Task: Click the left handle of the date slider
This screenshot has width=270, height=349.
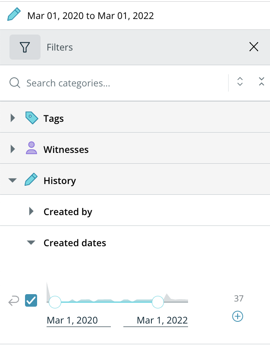Action: point(55,301)
